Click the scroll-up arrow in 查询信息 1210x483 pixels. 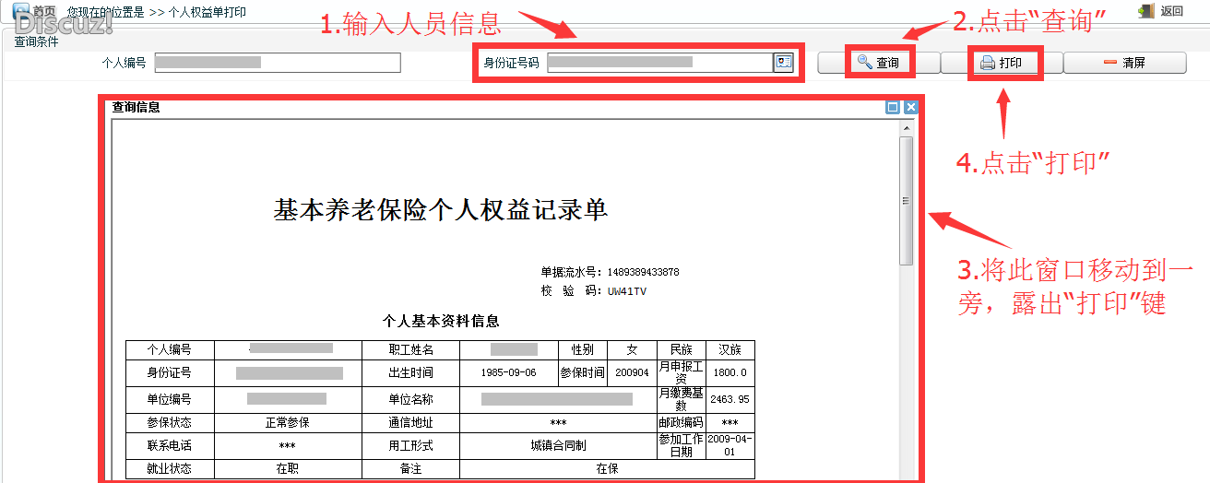[x=907, y=127]
